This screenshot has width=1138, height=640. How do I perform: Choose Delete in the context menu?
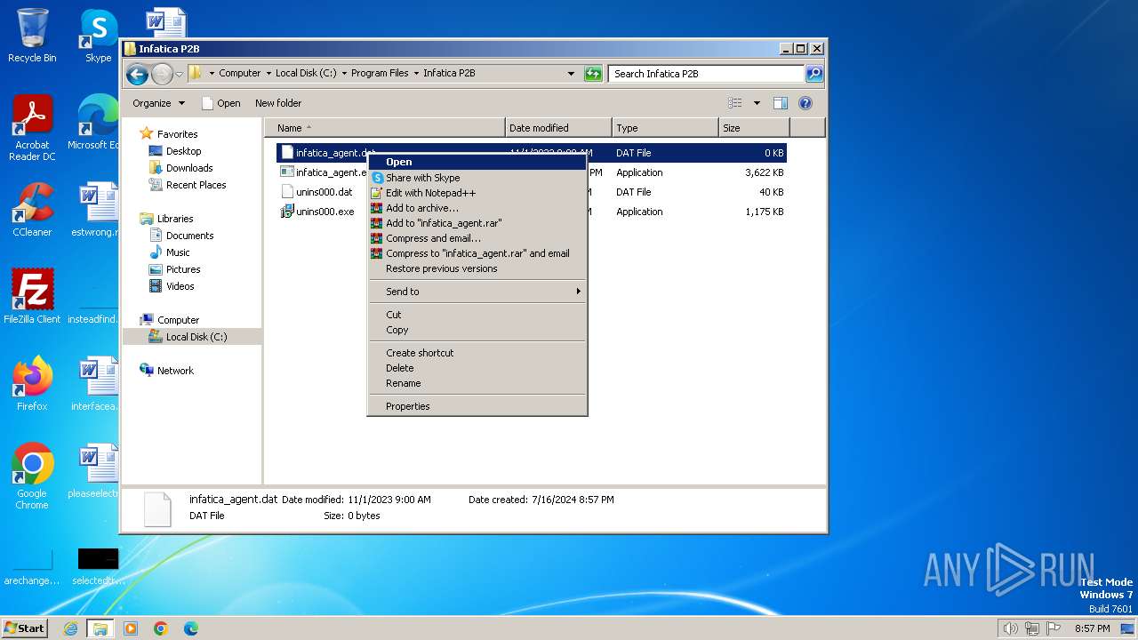tap(477, 368)
